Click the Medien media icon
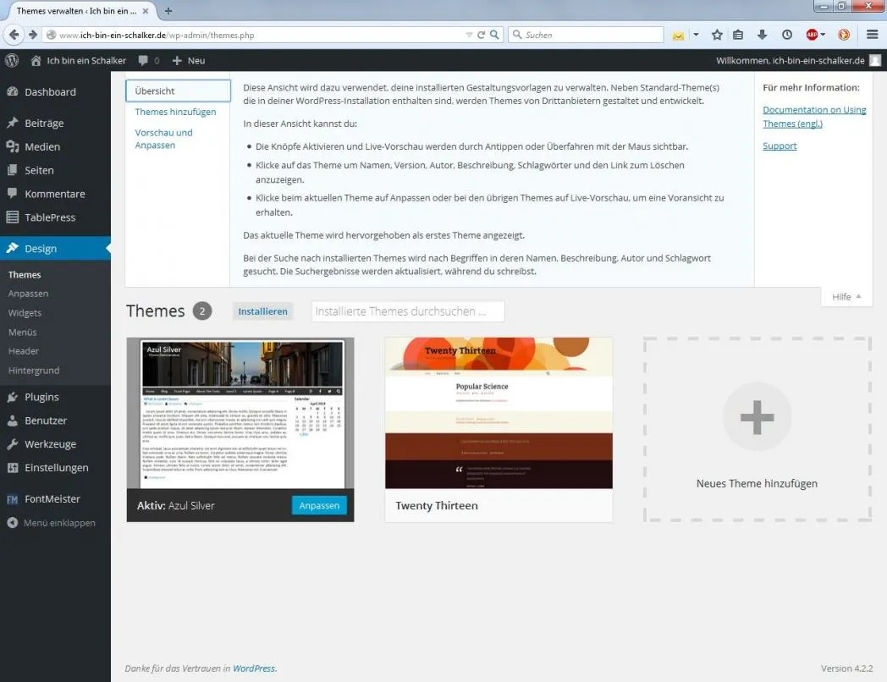Viewport: 887px width, 682px height. [x=13, y=146]
